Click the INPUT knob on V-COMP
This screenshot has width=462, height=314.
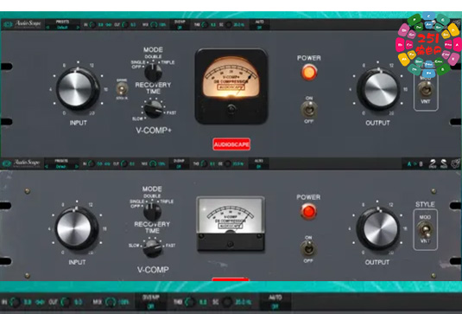pyautogui.click(x=76, y=228)
